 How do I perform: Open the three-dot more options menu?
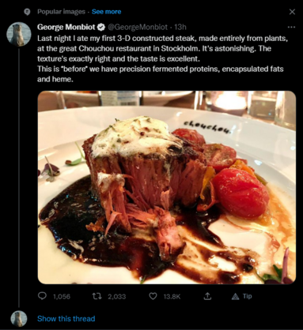pyautogui.click(x=291, y=27)
